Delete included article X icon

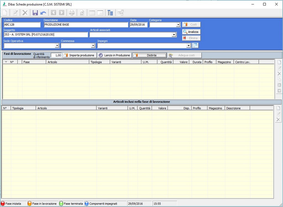pos(278,120)
